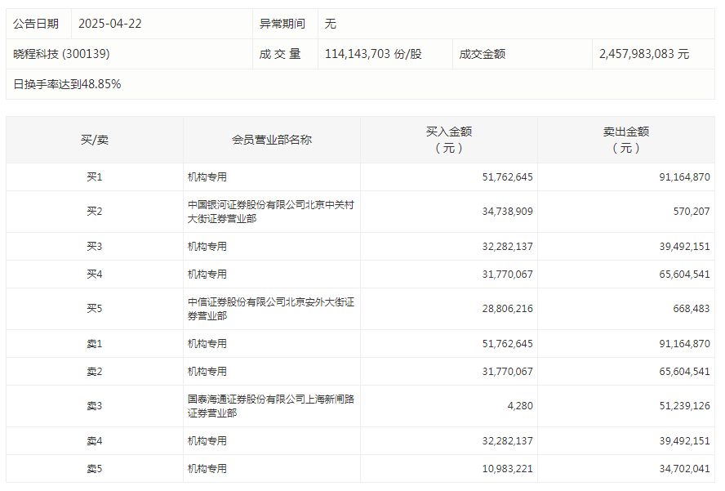Screen dimensions: 725x491
Task: Click the stock name 晓程科技 (300139)
Action: [x=61, y=54]
